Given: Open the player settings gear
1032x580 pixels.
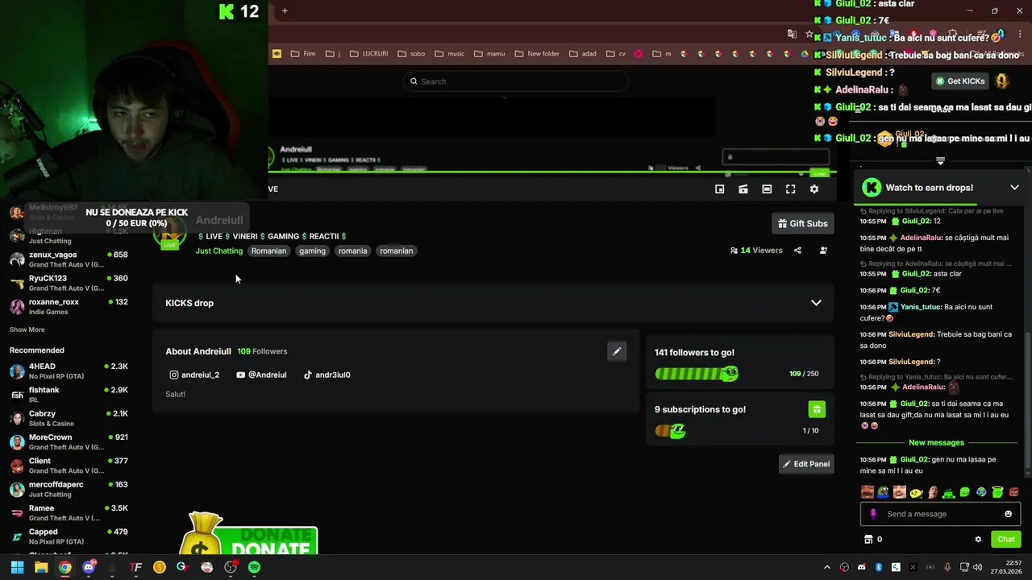Looking at the screenshot, I should (x=814, y=189).
